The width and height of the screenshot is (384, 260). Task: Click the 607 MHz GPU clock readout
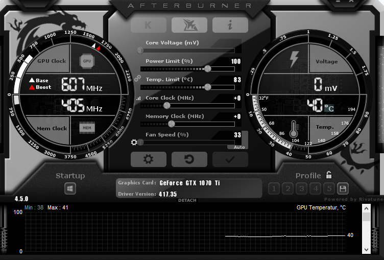tap(82, 85)
